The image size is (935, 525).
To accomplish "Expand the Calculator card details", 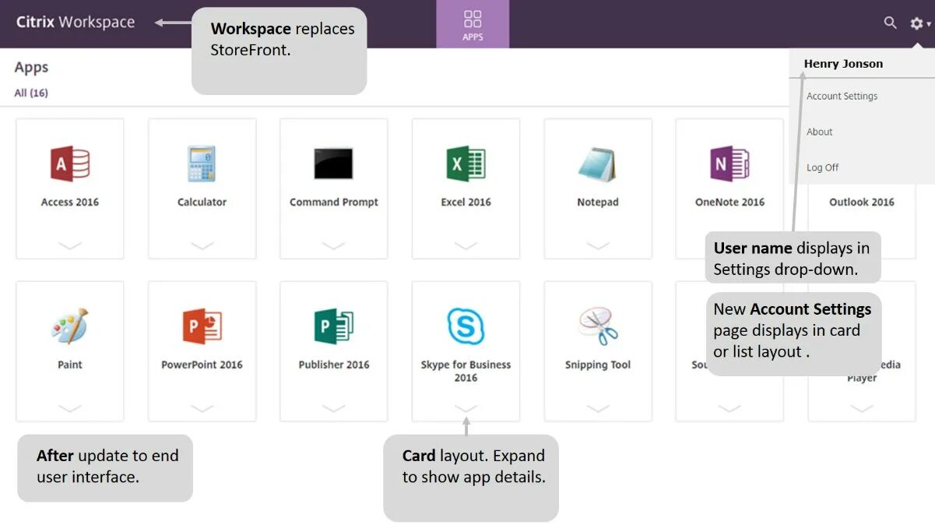I will tap(202, 245).
